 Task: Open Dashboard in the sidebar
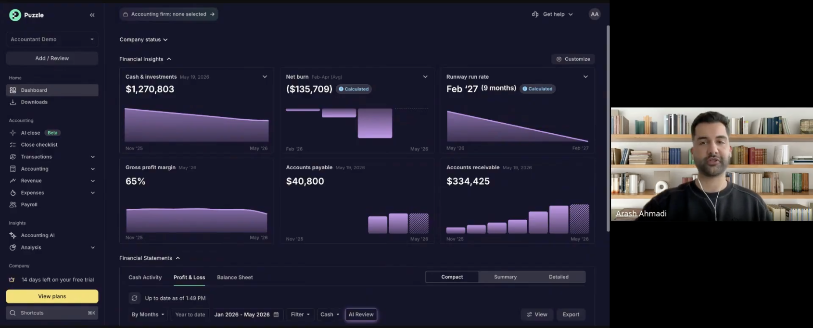pyautogui.click(x=52, y=90)
